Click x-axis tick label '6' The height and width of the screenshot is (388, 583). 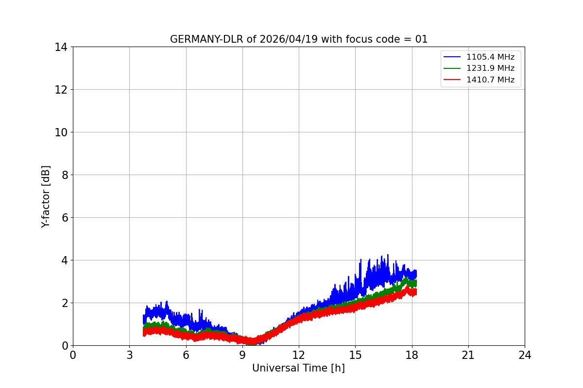tap(186, 355)
